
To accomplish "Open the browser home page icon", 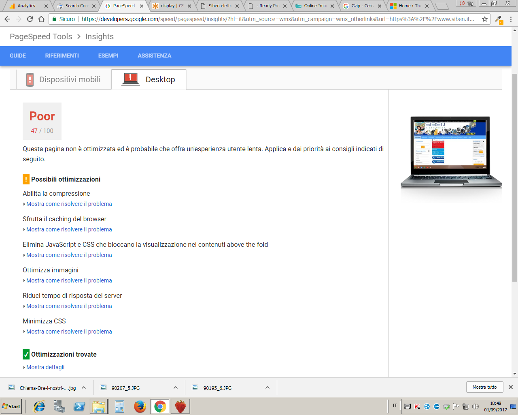I will 41,19.
